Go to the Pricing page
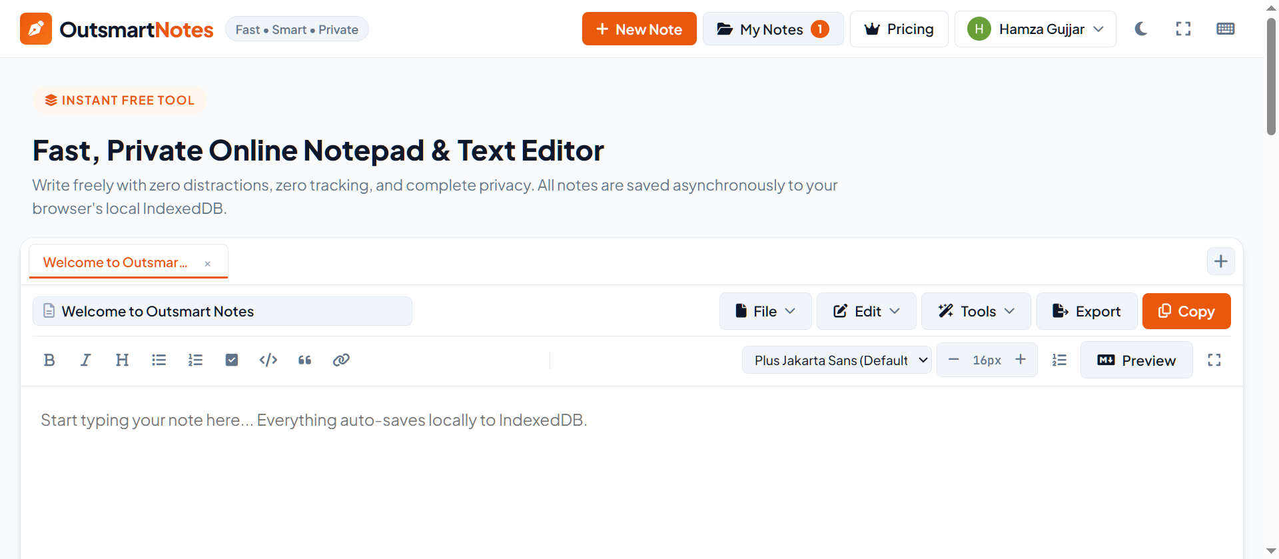This screenshot has width=1279, height=559. click(899, 29)
